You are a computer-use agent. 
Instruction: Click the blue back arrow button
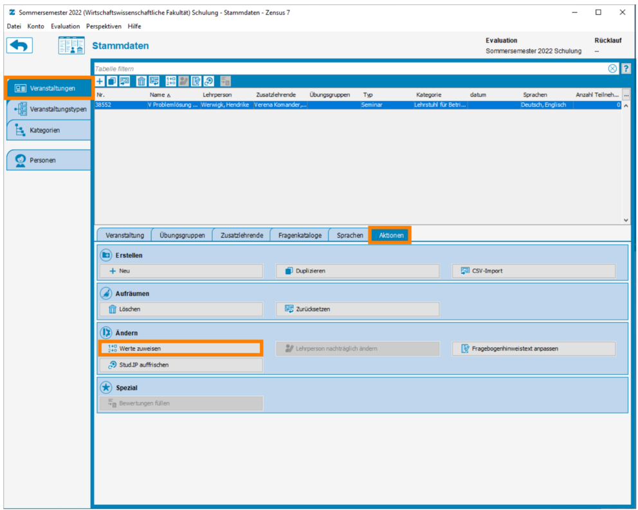tap(19, 45)
